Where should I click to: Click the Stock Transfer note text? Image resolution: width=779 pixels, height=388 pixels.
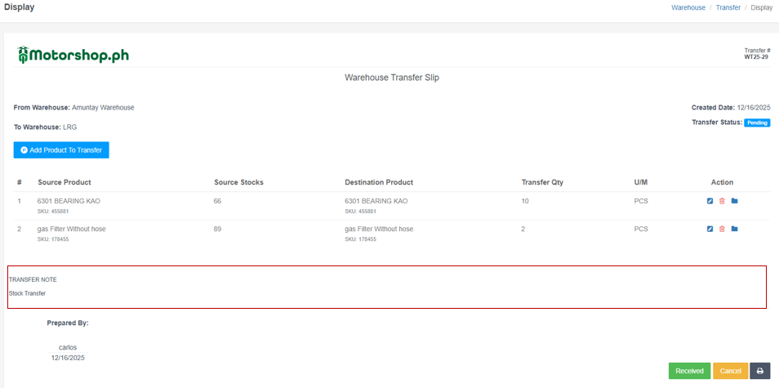pos(27,293)
